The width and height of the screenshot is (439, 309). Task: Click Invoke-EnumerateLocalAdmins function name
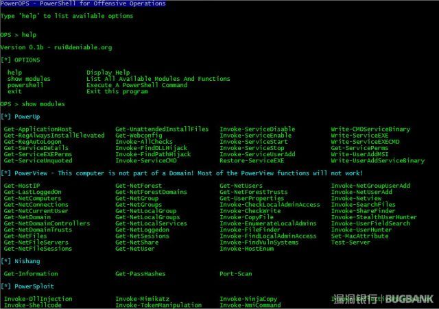pyautogui.click(x=268, y=223)
